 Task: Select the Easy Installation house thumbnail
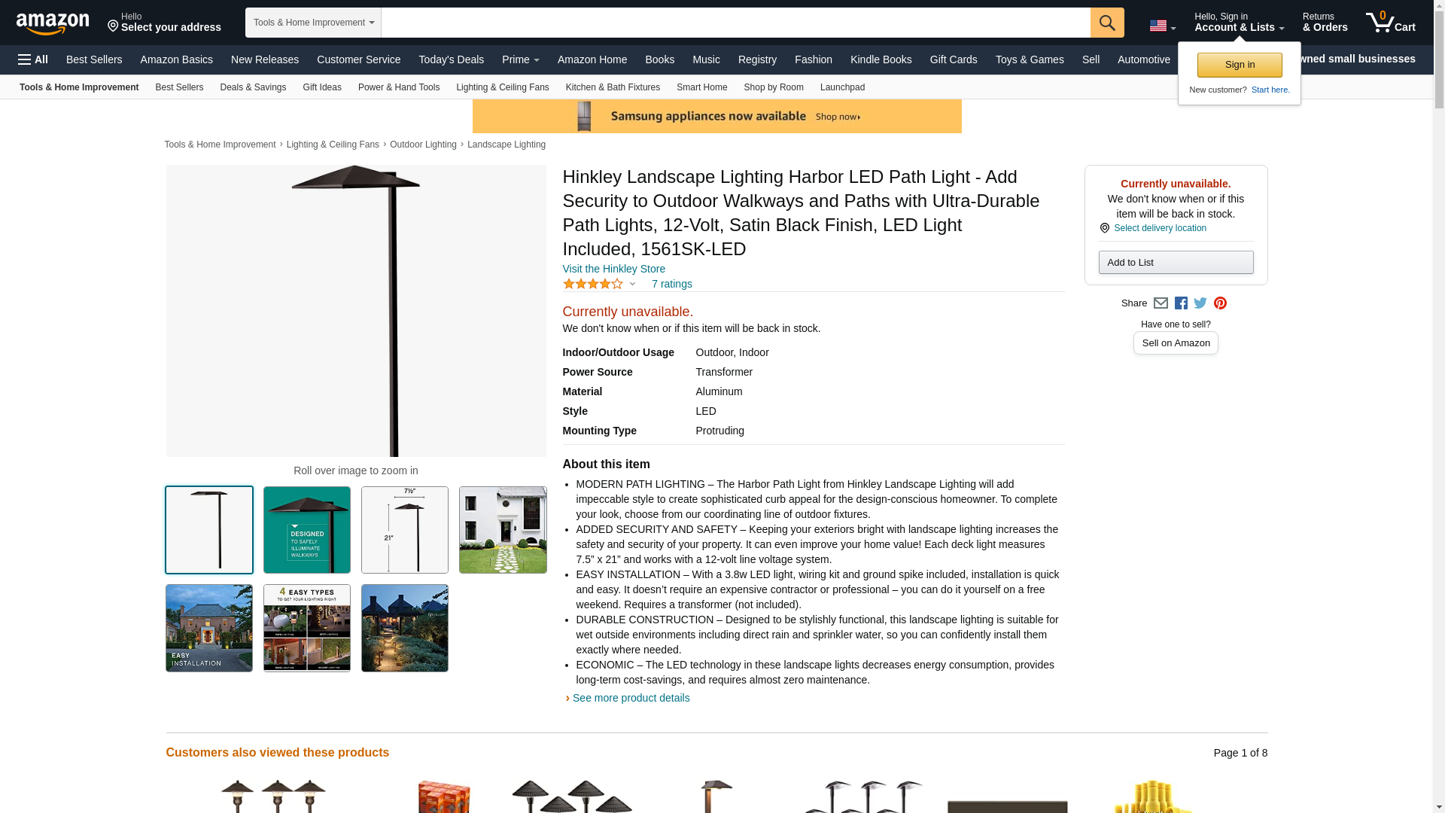pos(209,628)
